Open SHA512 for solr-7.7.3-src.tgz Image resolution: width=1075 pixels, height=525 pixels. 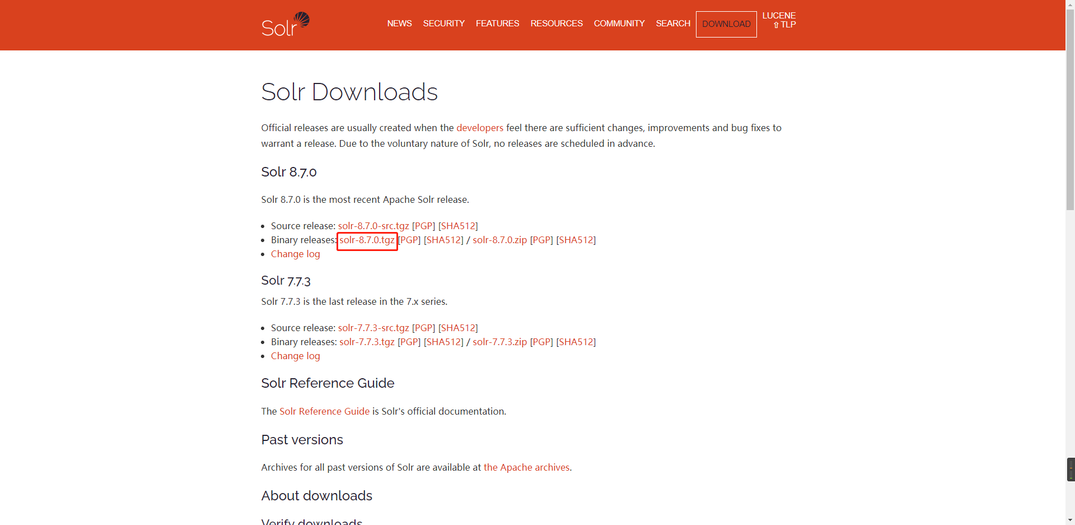(458, 328)
